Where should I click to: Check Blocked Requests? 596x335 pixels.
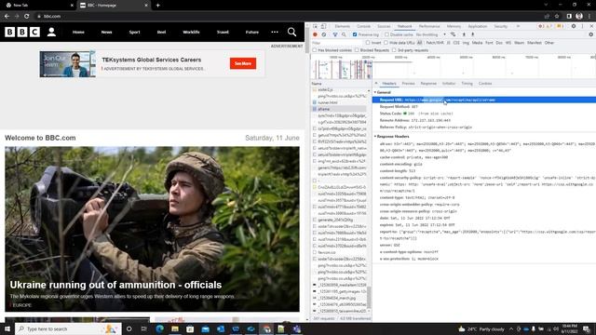click(x=357, y=50)
